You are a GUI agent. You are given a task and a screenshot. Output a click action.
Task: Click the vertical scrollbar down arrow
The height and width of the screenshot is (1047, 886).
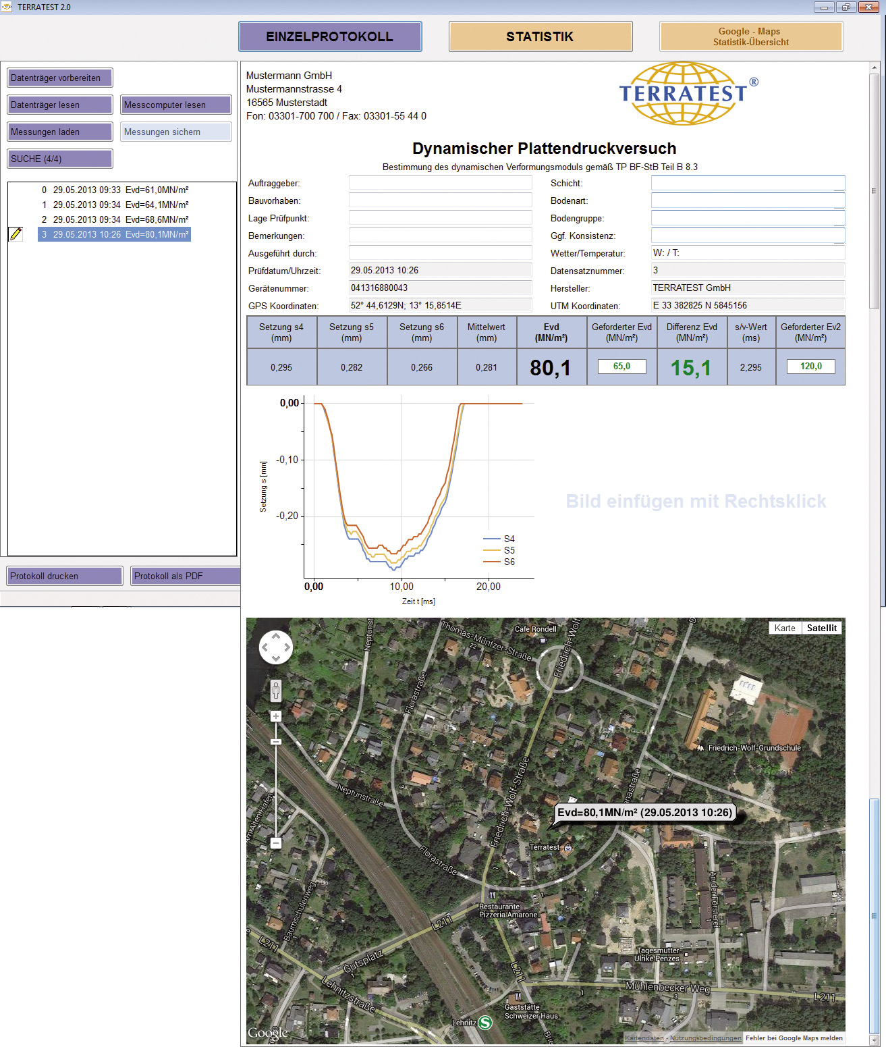[x=875, y=1041]
